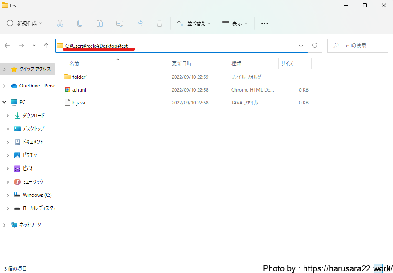
Task: Click the Copy icon in toolbar
Action: (x=80, y=24)
